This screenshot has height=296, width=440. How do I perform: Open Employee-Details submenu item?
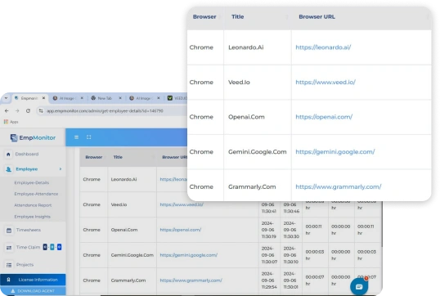32,182
